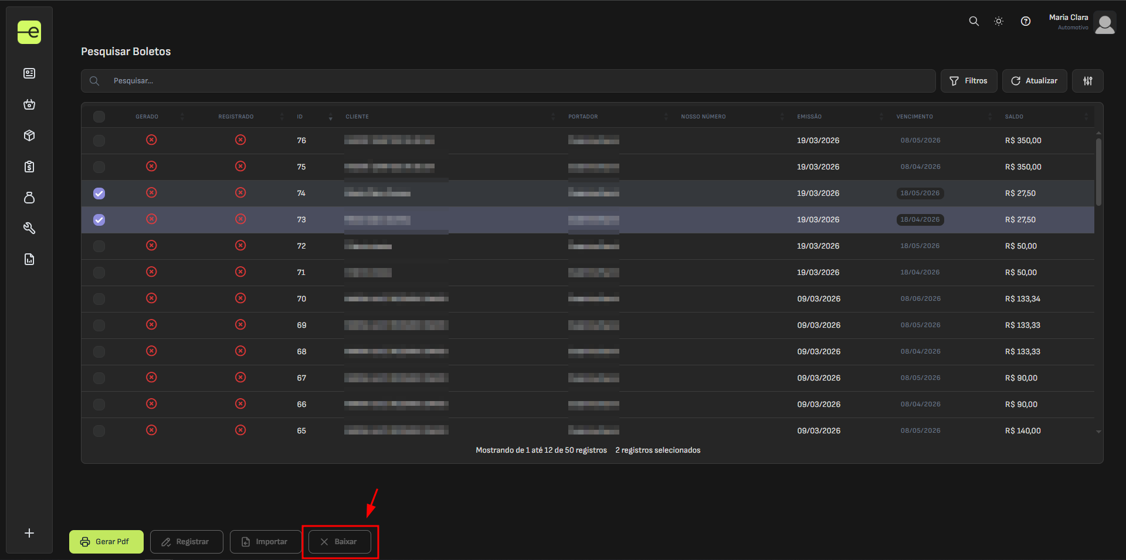Open the Filtros filter options

pos(968,81)
